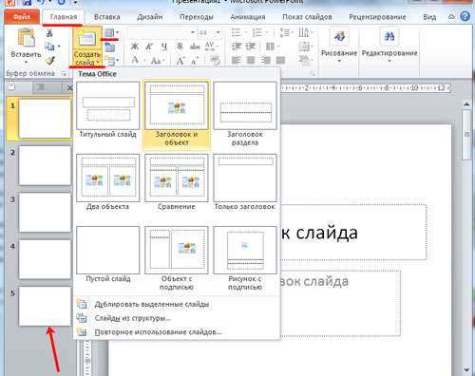Toggle strikethrough abc button
Screen dimensions: 475x376
tap(195, 47)
